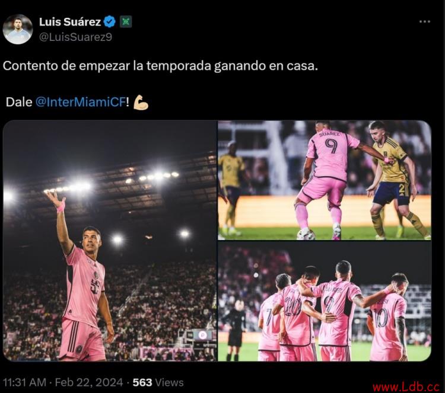
Task: Click the Luis Suárez display name
Action: pyautogui.click(x=70, y=22)
